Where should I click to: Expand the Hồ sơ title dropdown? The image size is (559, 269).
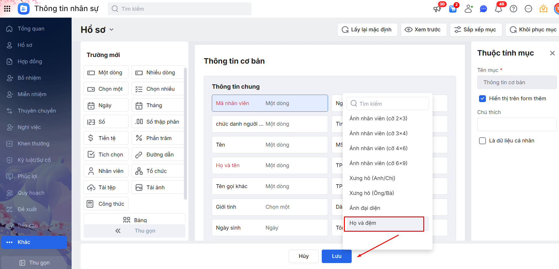pos(111,30)
